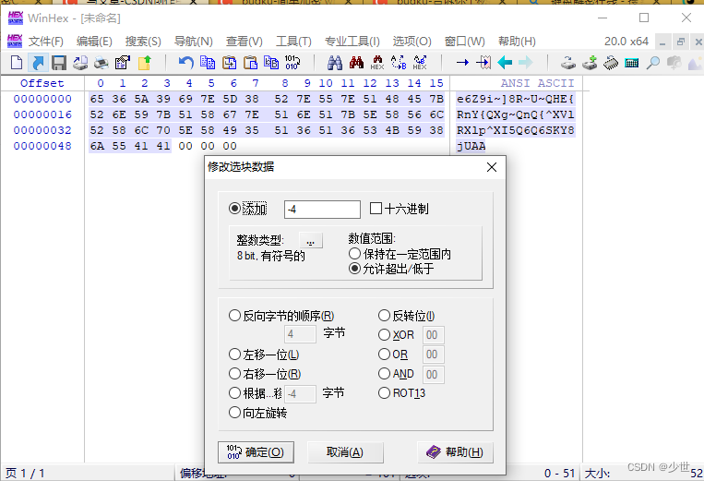The image size is (704, 481).
Task: Open integer type selector '...' button
Action: pos(311,240)
